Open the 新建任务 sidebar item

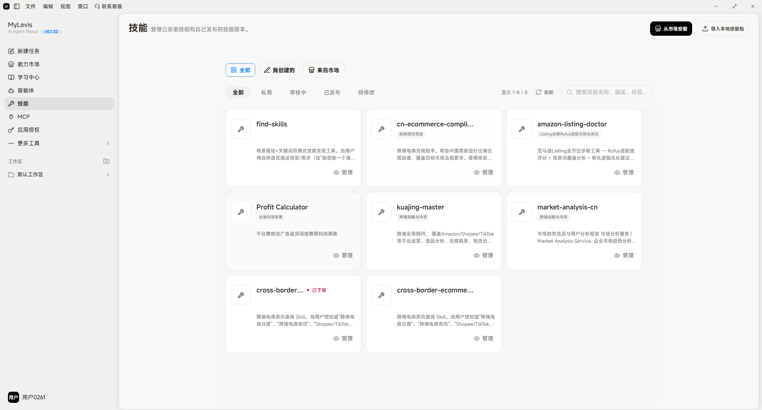click(60, 51)
